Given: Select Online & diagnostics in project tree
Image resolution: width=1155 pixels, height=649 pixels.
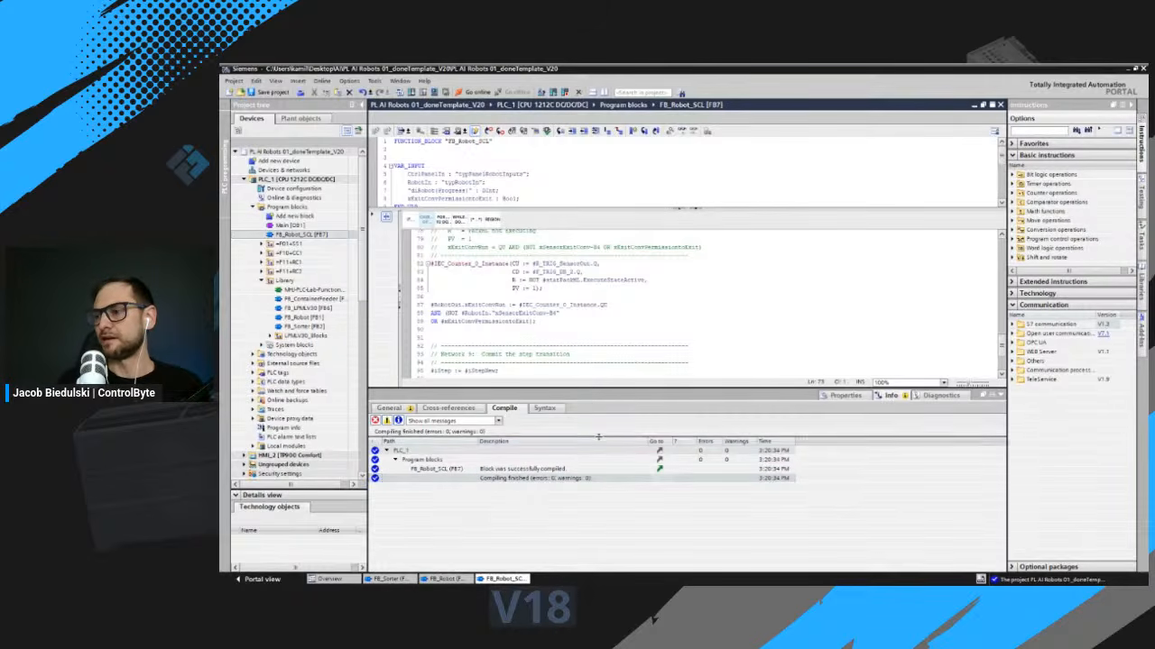Looking at the screenshot, I should tap(293, 197).
